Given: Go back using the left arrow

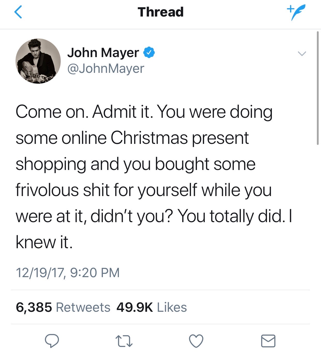Looking at the screenshot, I should pos(18,12).
